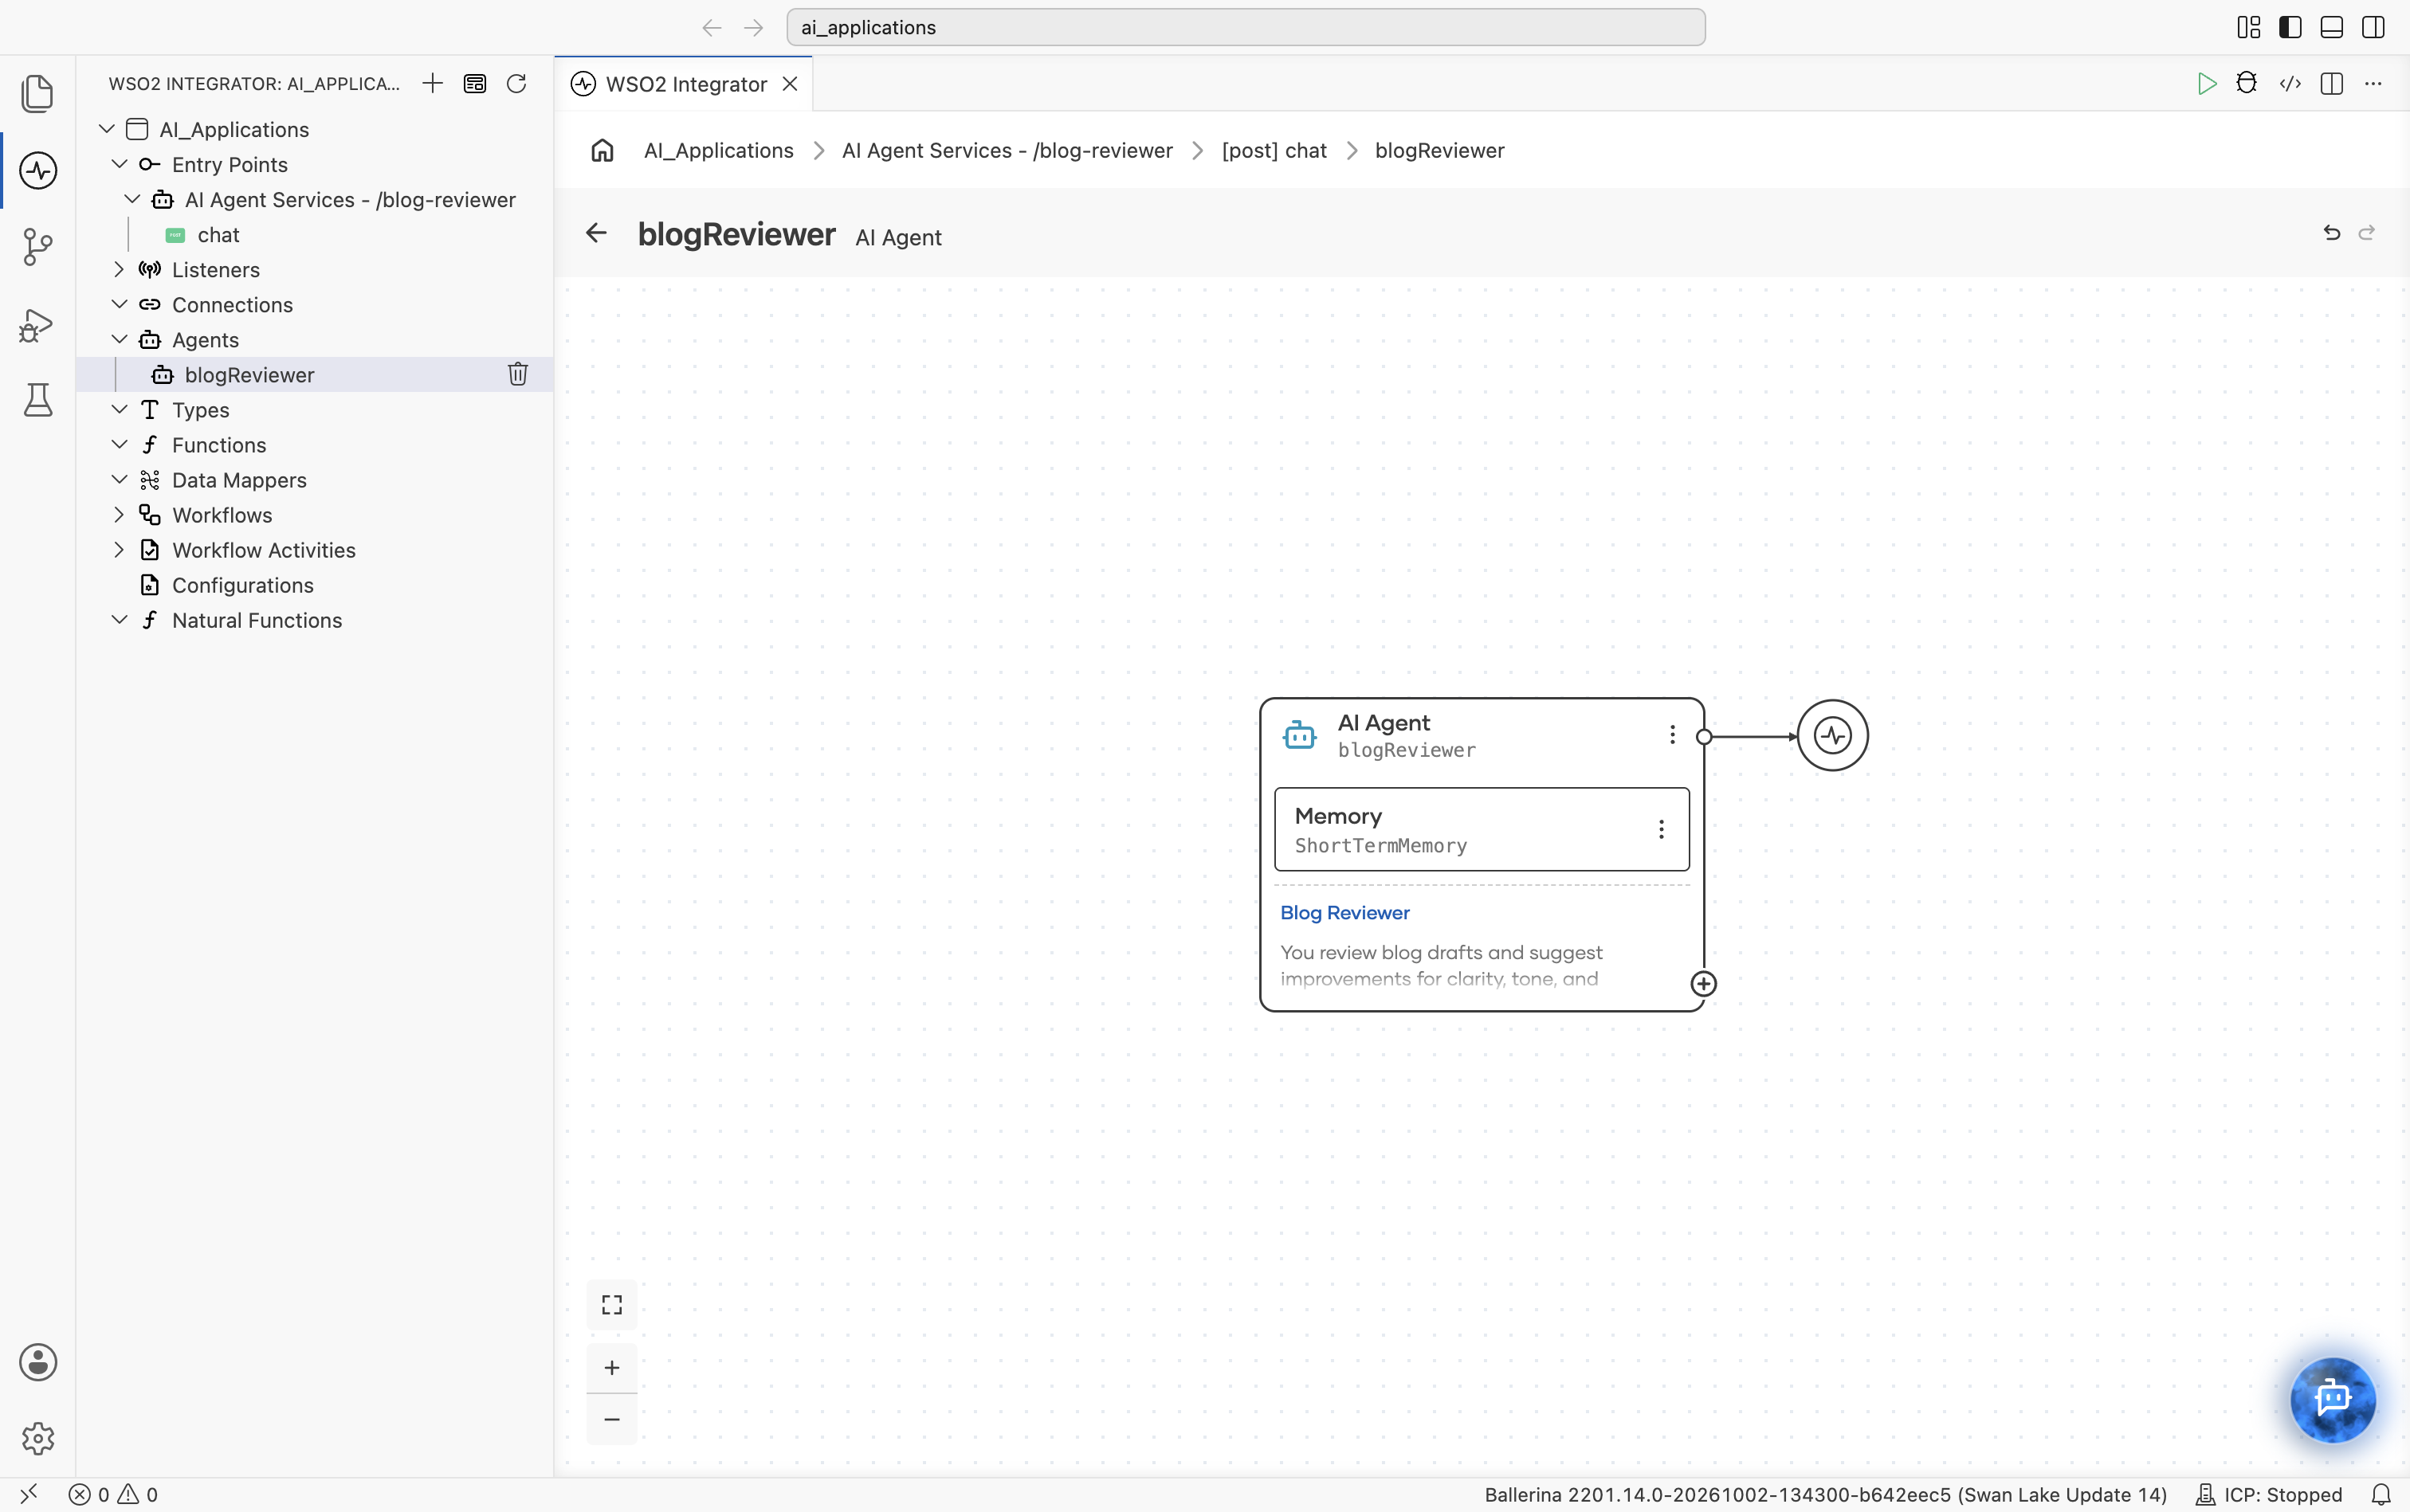Open the Manage settings gear
This screenshot has width=2410, height=1512.
(38, 1439)
